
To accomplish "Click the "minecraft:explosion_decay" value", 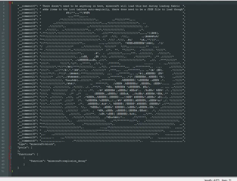I will tap(67, 161).
